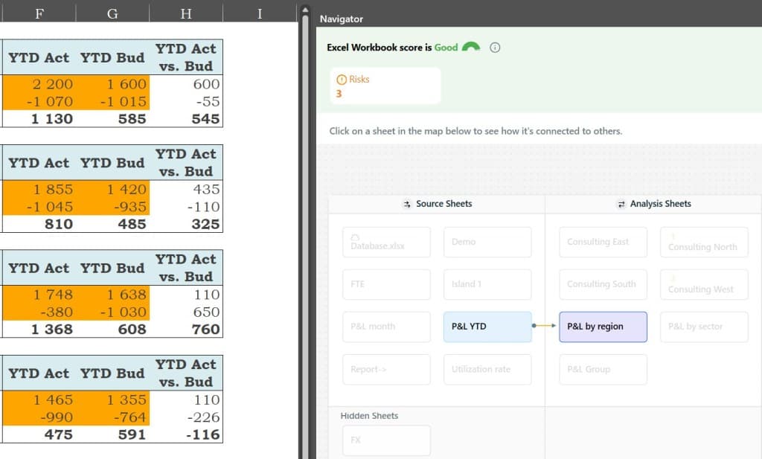Click the external workbook icon on Database.xlsx tile
Viewport: 762px width, 459px height.
coord(353,235)
